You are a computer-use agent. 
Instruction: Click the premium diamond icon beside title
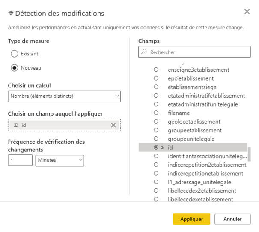(11, 13)
